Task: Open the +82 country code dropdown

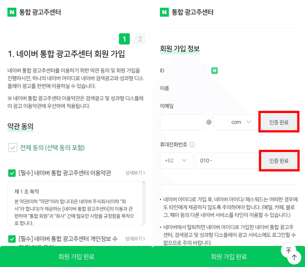Action: click(176, 161)
